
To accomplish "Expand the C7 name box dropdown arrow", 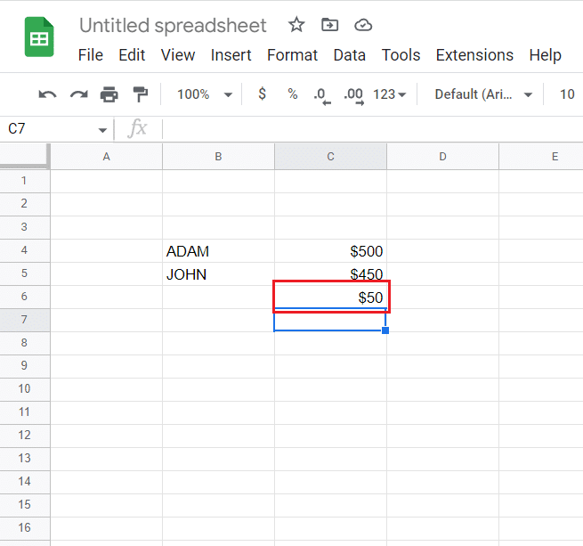I will point(102,130).
